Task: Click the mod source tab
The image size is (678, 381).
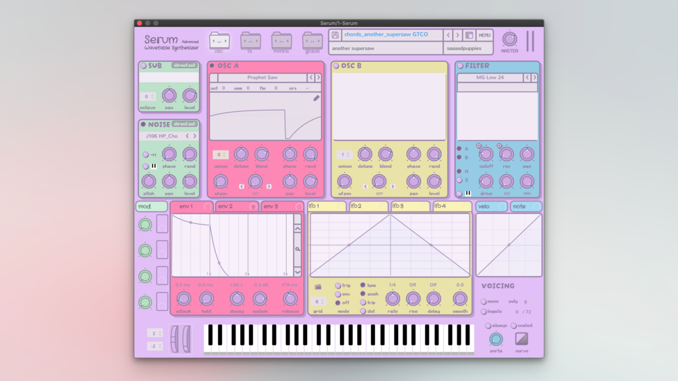Action: click(x=152, y=206)
